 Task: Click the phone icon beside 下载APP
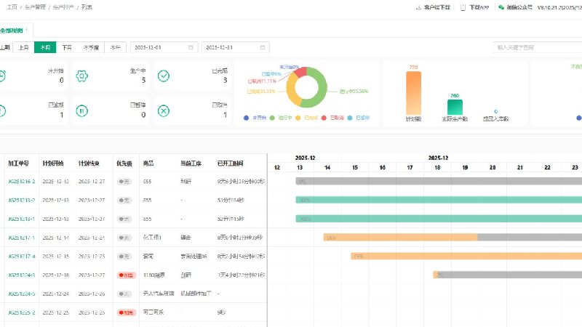[463, 7]
